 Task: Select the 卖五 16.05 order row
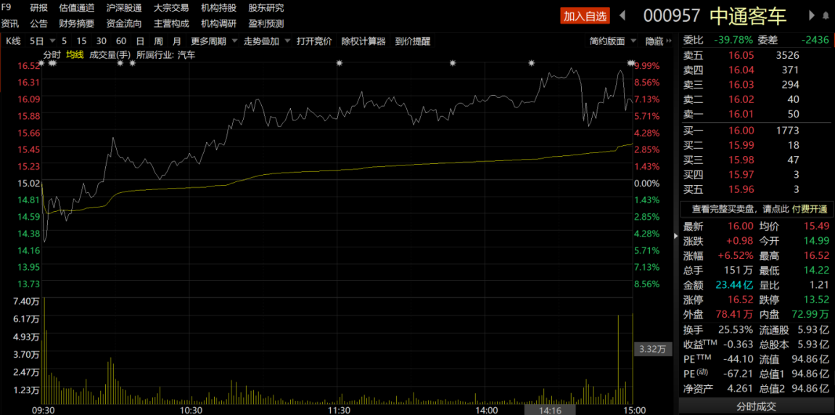point(757,55)
